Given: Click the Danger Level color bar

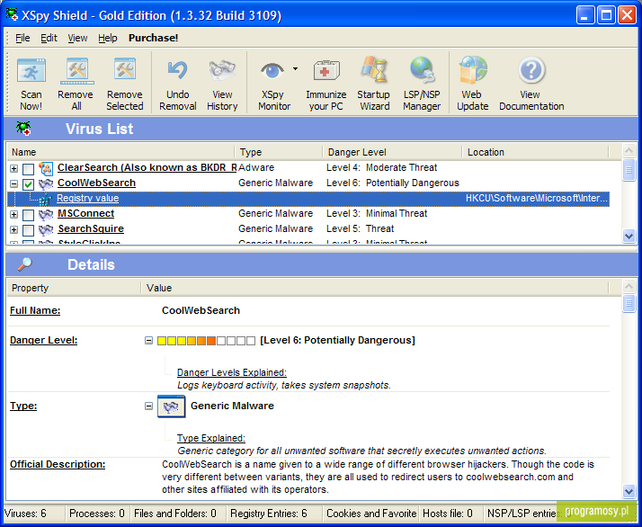Looking at the screenshot, I should [x=207, y=341].
